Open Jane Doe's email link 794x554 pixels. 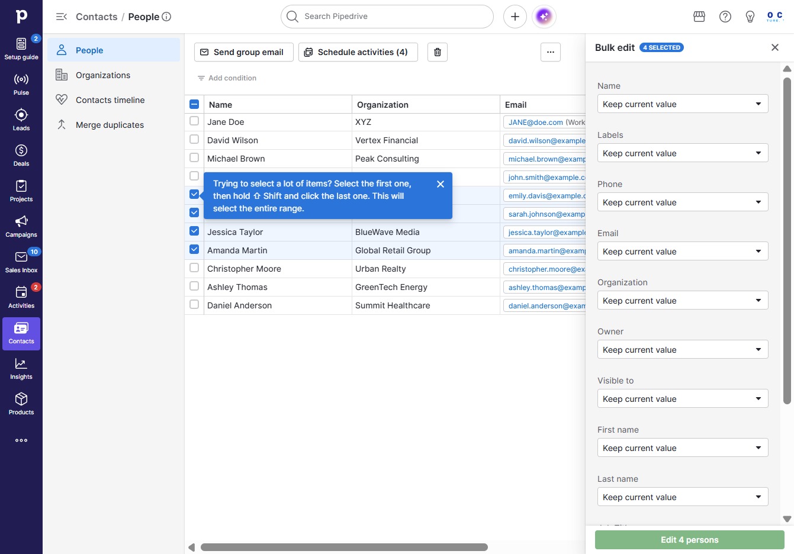(x=536, y=123)
